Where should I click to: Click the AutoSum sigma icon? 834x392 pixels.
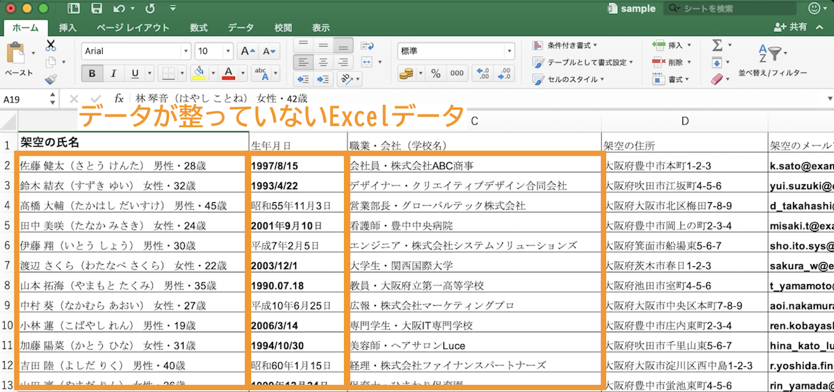tap(717, 45)
